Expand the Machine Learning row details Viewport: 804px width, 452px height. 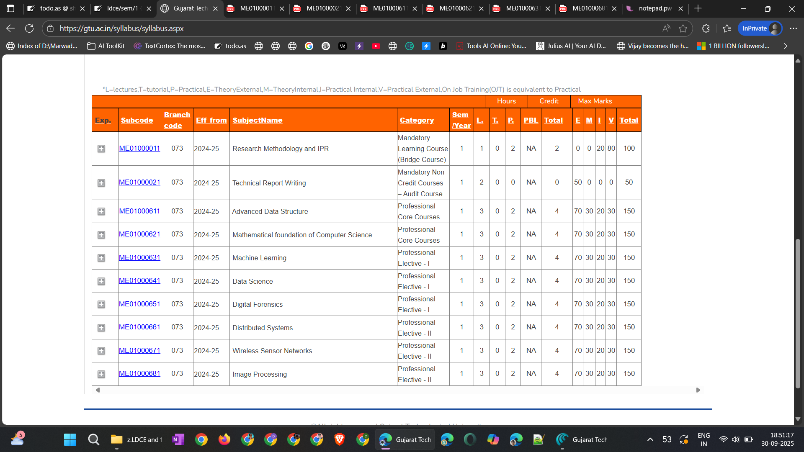coord(101,258)
